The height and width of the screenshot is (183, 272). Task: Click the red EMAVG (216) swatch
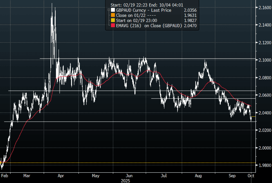113,25
